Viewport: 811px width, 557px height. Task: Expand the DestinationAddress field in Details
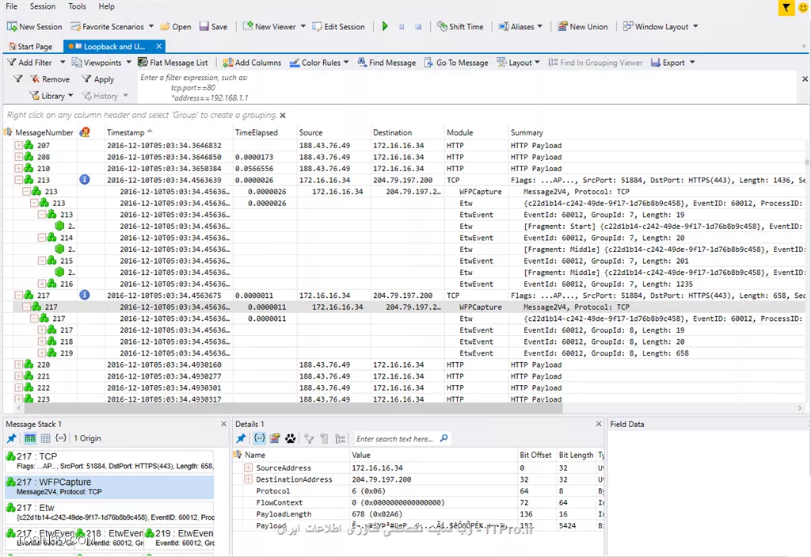(x=248, y=479)
